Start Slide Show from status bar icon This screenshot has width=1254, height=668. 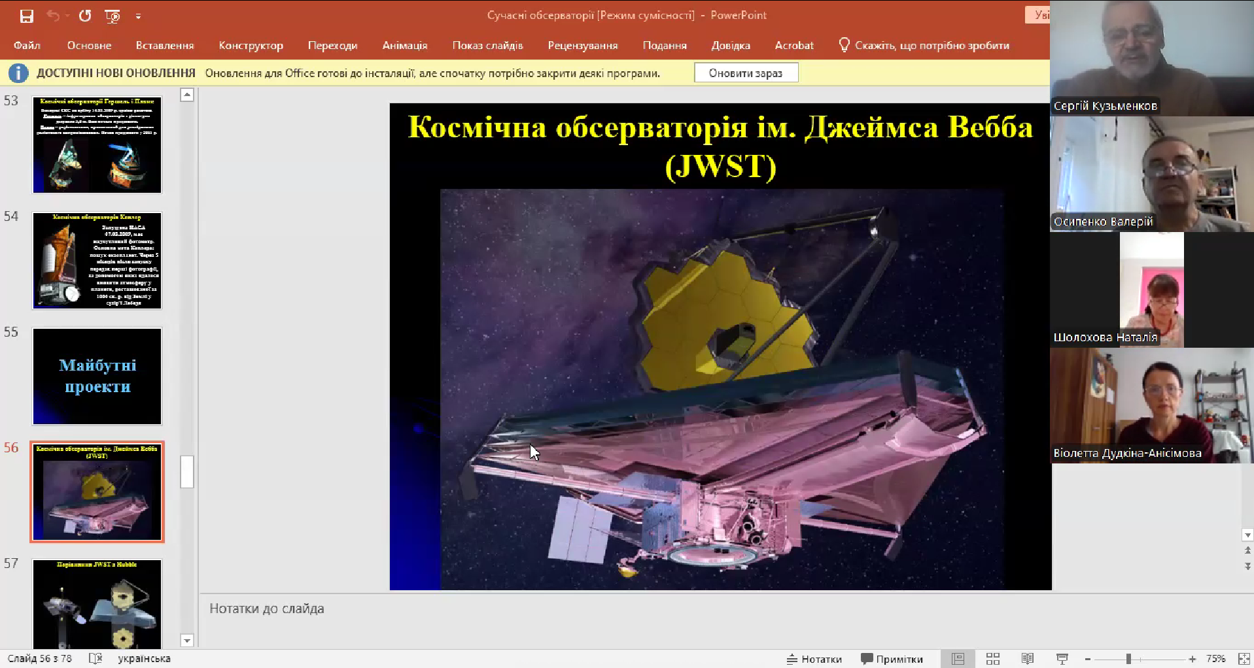coord(1062,659)
